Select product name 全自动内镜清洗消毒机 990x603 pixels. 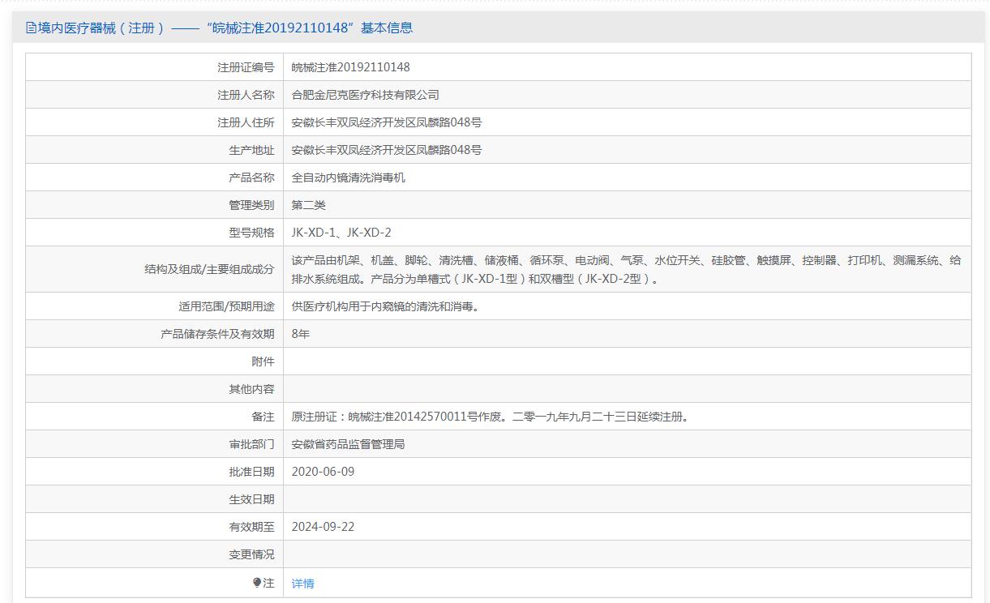point(349,177)
